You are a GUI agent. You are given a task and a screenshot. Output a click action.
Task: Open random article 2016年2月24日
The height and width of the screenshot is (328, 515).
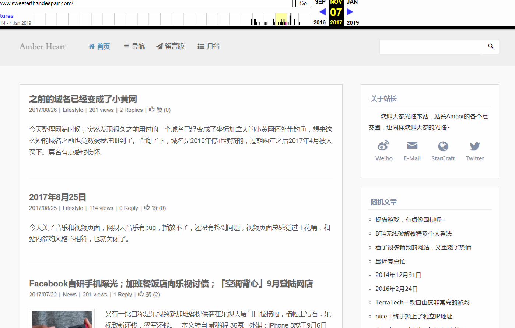click(396, 289)
